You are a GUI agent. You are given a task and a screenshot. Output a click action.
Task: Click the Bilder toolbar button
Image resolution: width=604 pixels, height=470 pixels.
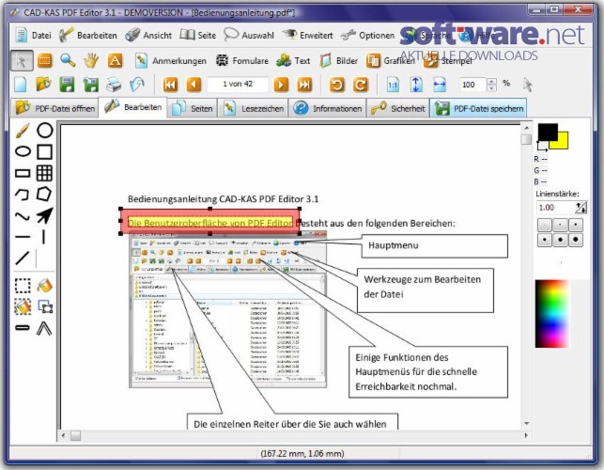click(x=338, y=60)
